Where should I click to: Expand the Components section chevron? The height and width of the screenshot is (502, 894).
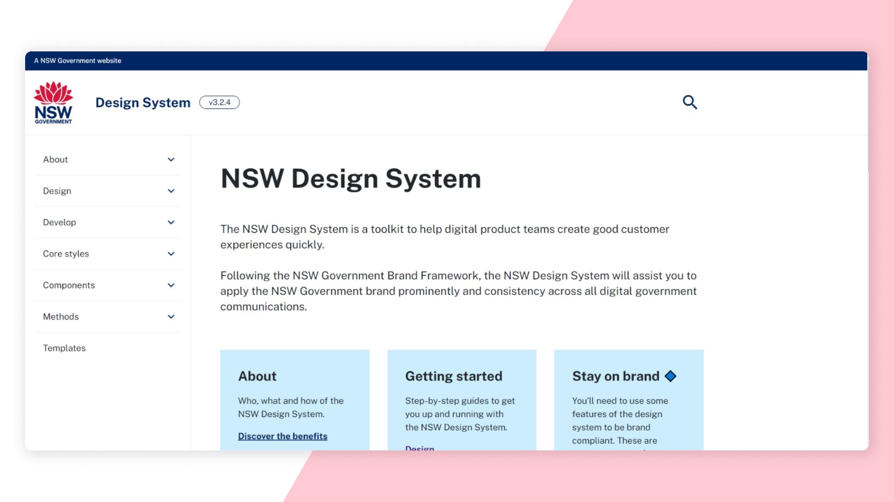pyautogui.click(x=171, y=285)
